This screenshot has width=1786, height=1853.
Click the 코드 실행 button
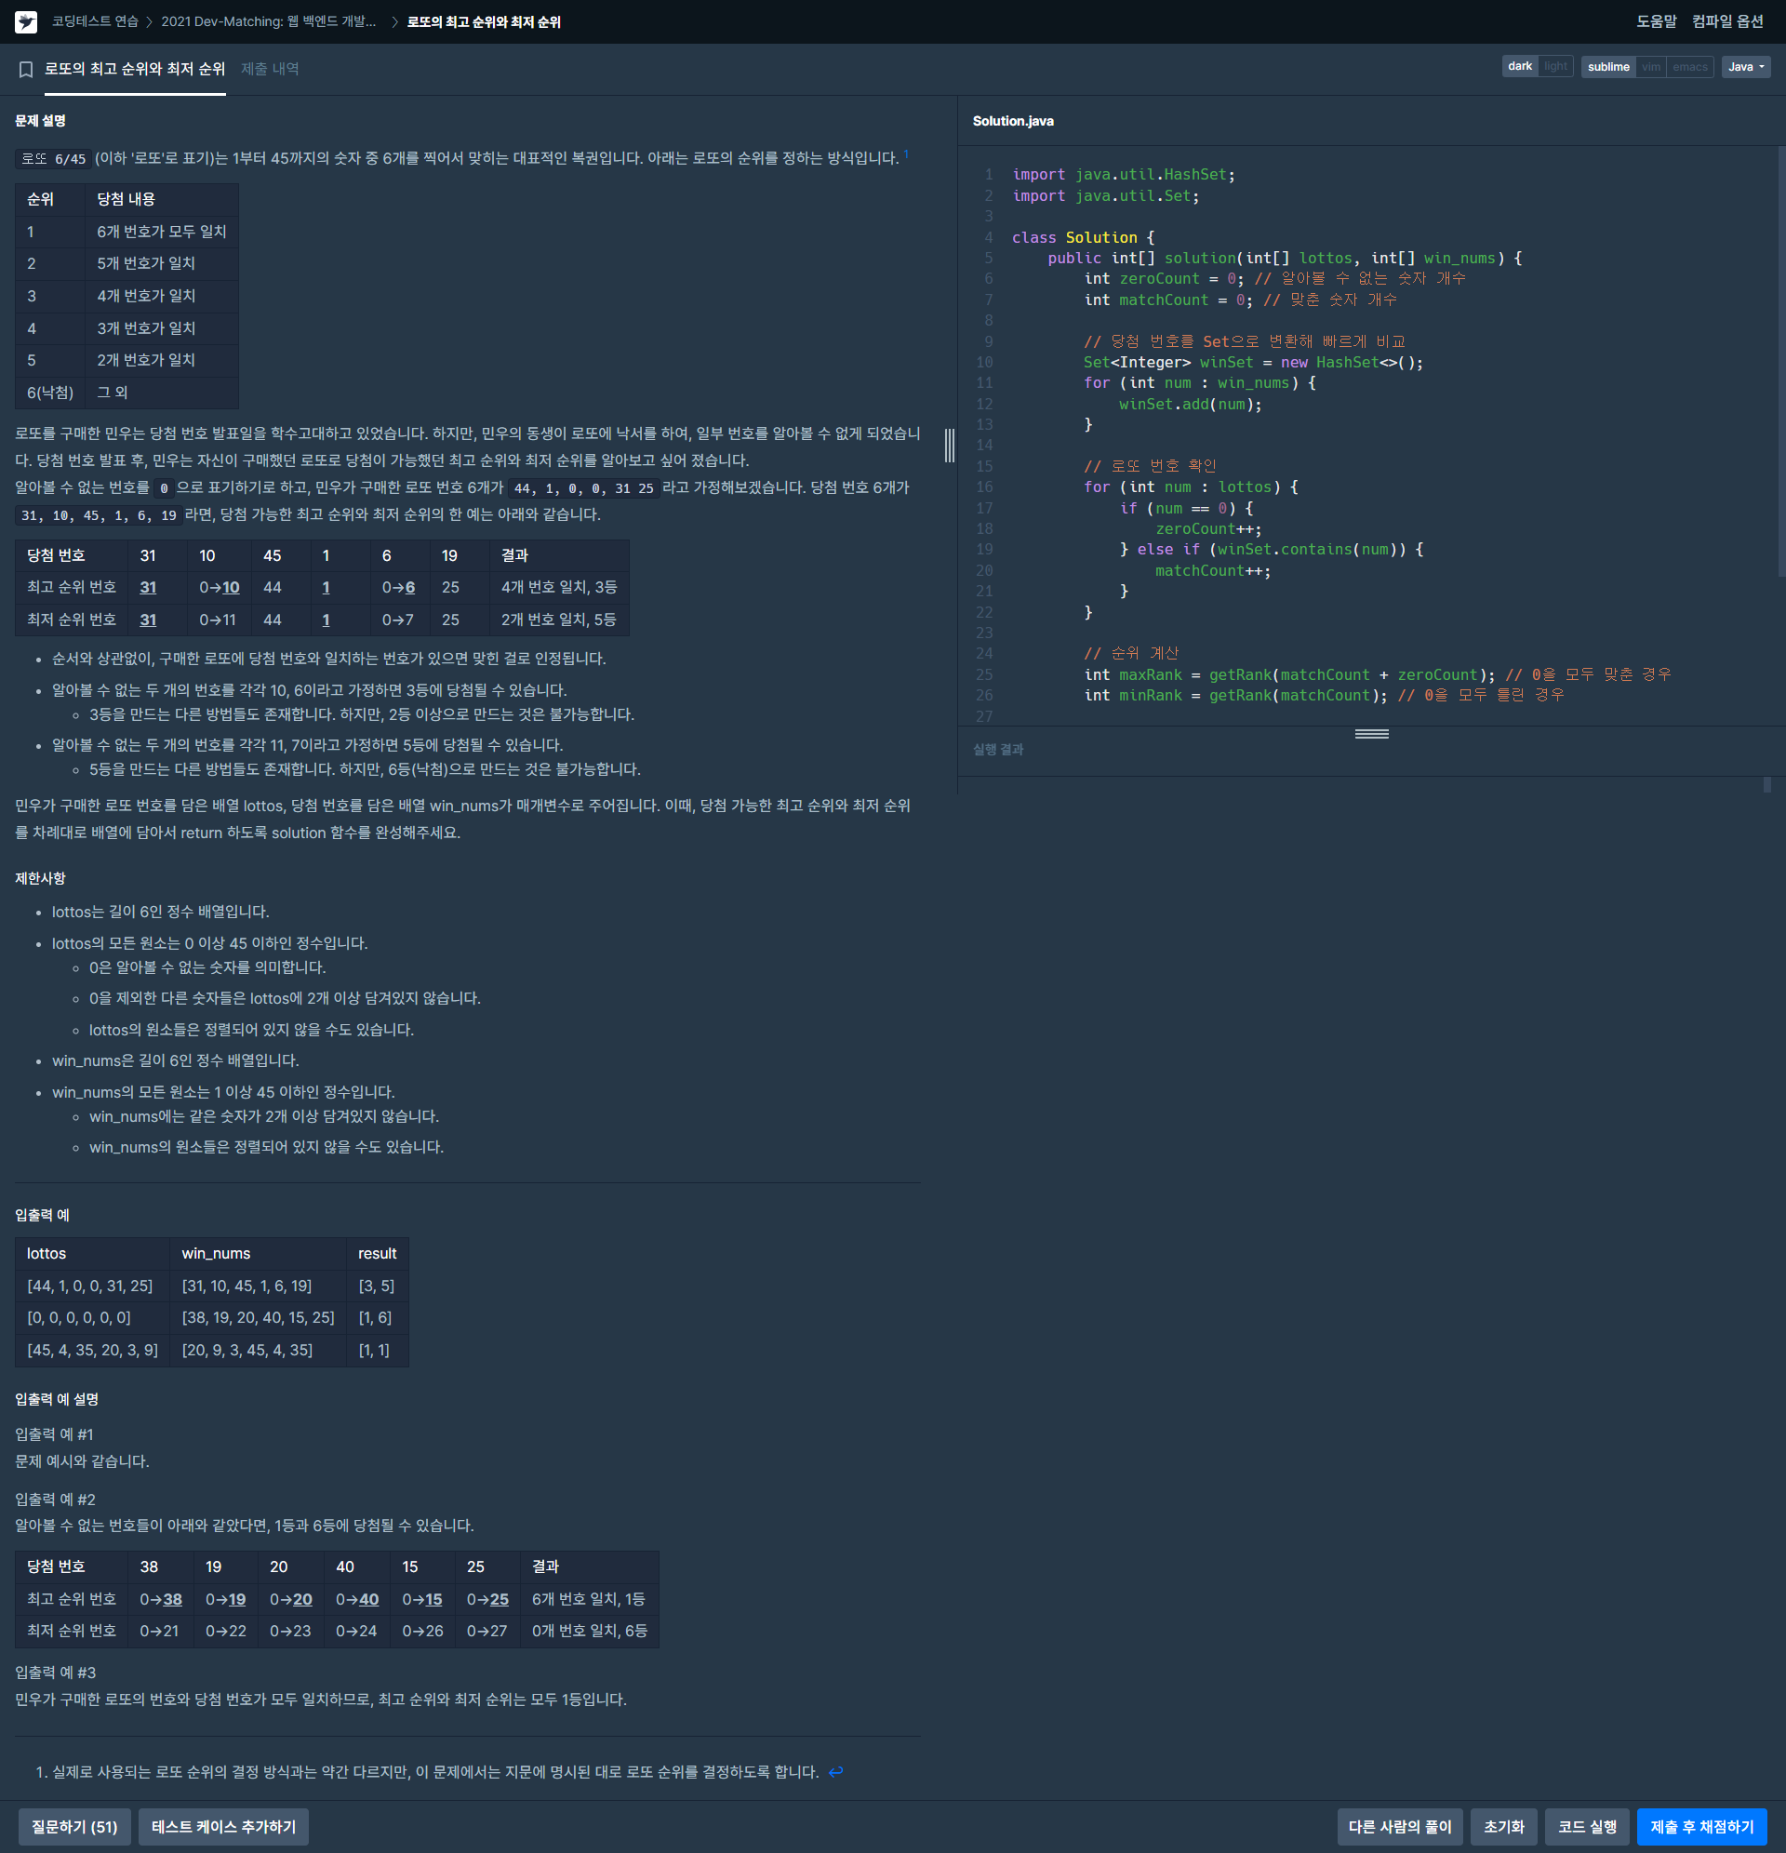(1587, 1827)
